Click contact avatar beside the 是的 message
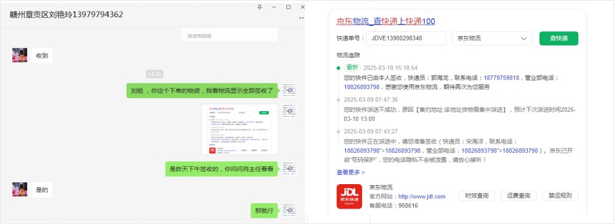The height and width of the screenshot is (224, 614). (x=20, y=190)
